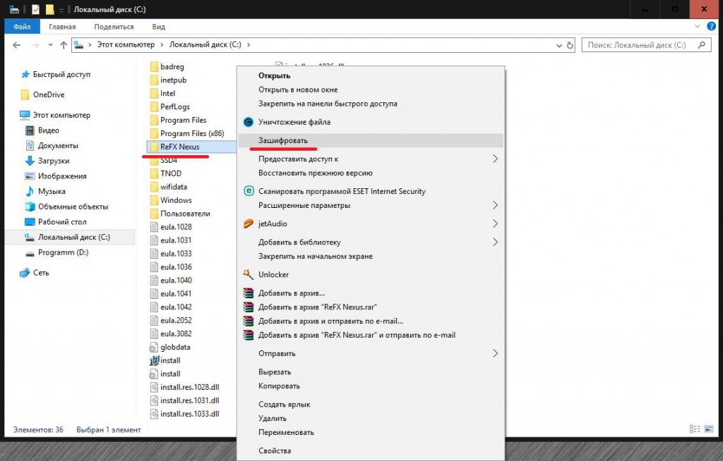Click WinRAR icon beside Добавить в архив...
The width and height of the screenshot is (723, 461).
click(249, 293)
